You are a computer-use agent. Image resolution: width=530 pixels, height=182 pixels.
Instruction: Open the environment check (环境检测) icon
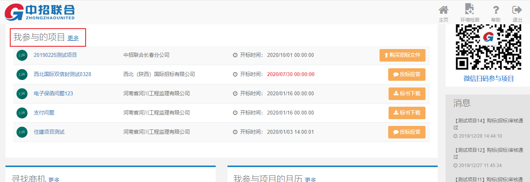pos(469,10)
